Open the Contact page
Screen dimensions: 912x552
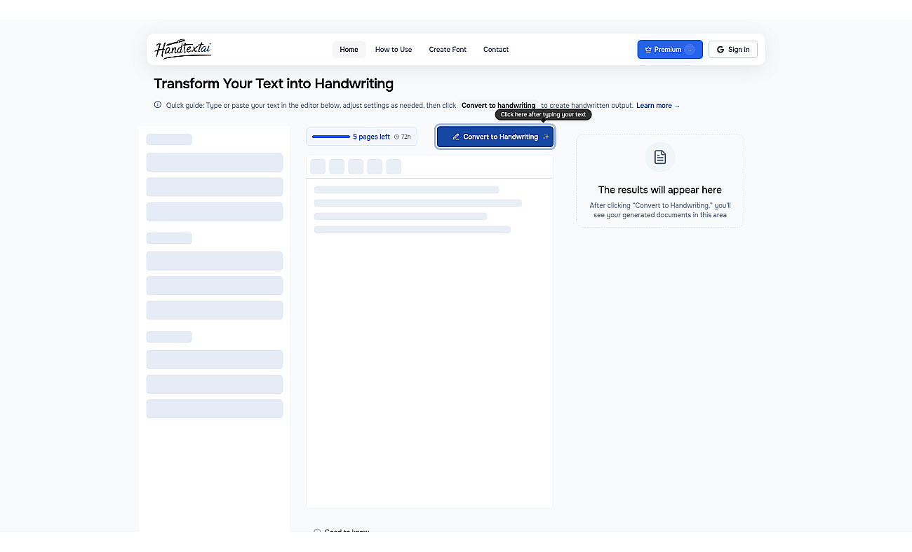pos(496,49)
